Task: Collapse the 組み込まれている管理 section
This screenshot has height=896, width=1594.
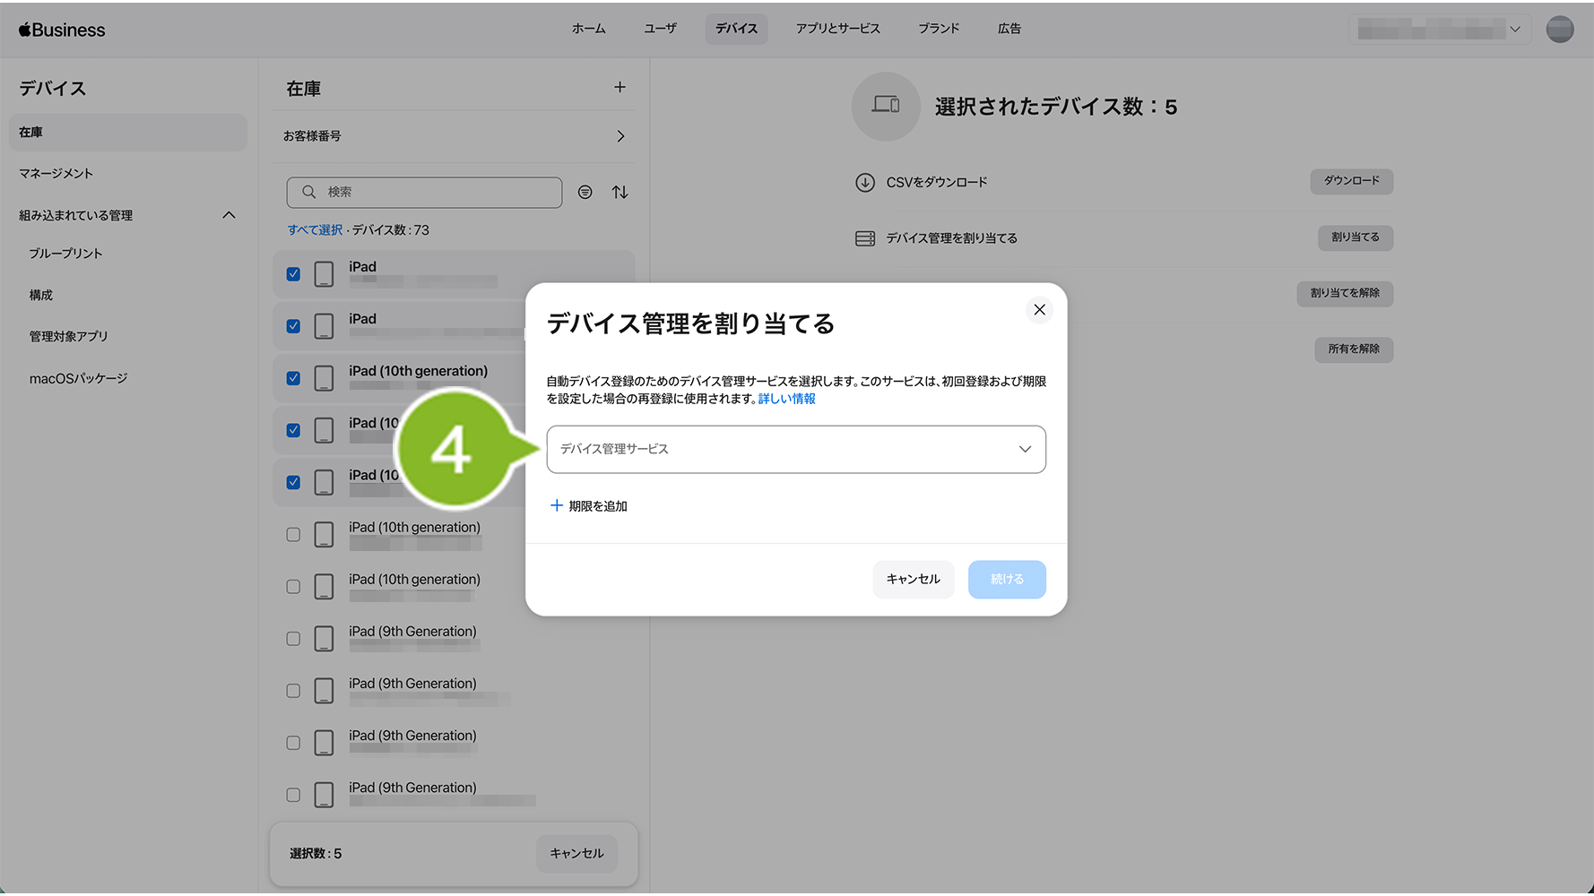Action: (x=229, y=215)
